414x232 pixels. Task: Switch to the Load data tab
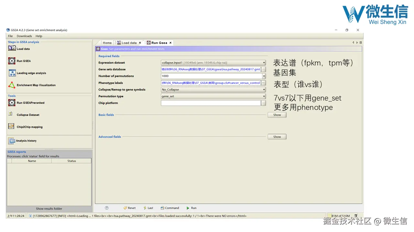(129, 43)
